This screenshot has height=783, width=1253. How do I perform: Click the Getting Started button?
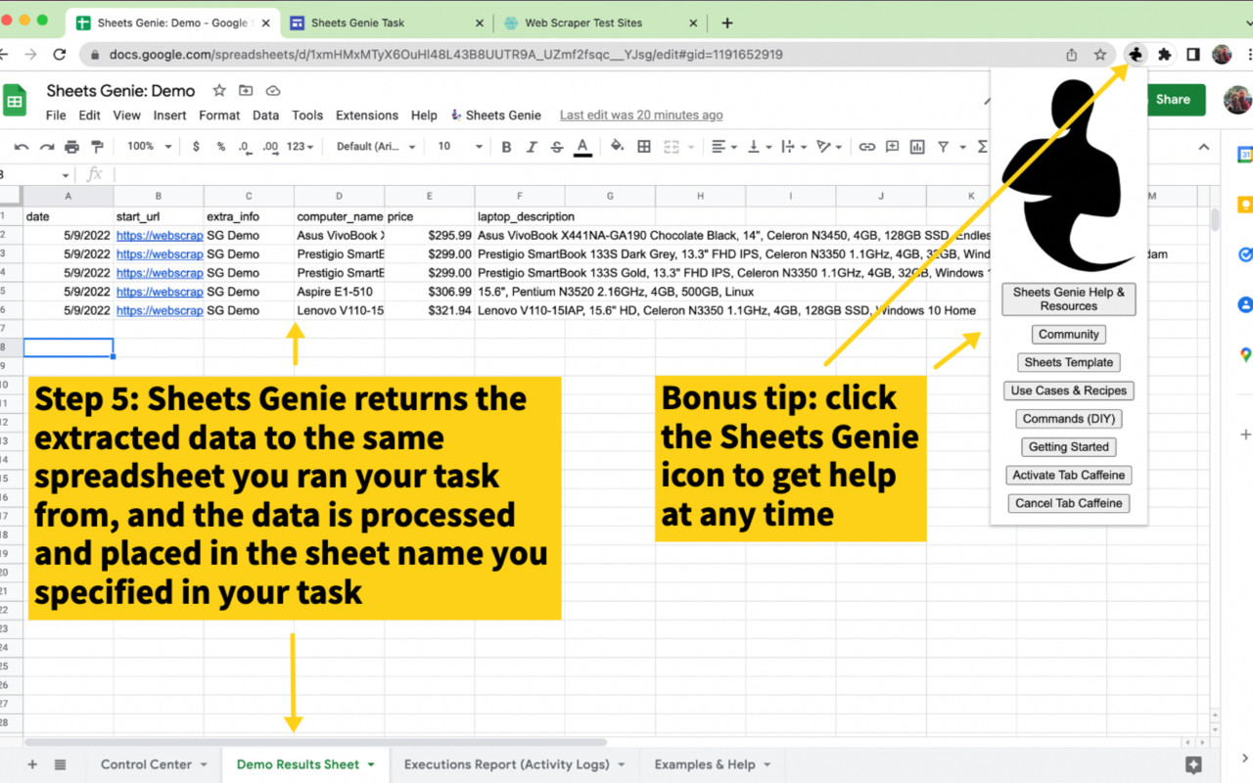click(x=1069, y=446)
